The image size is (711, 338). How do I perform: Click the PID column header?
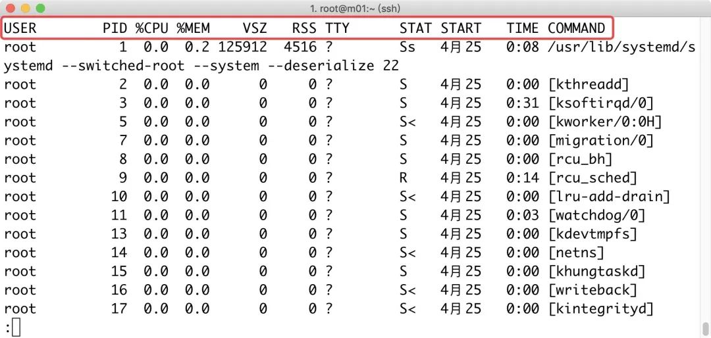click(x=115, y=28)
